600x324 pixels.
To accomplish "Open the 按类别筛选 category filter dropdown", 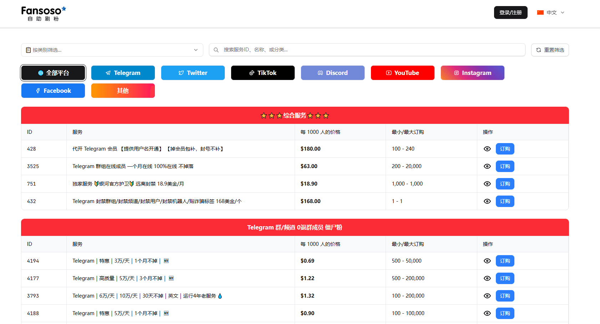I will [112, 50].
